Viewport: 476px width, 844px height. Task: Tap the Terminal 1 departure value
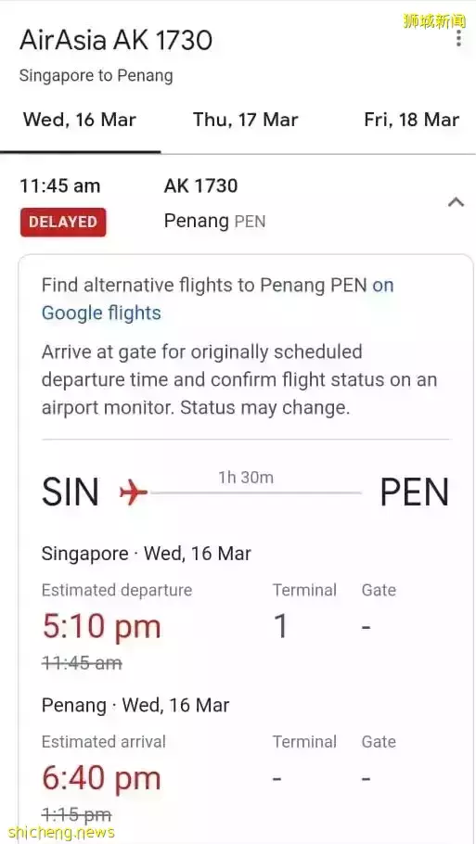[x=280, y=627]
